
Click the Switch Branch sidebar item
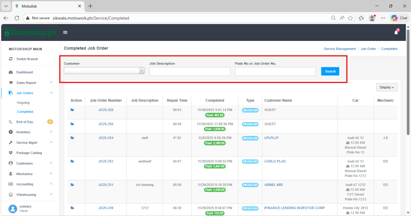27,59
